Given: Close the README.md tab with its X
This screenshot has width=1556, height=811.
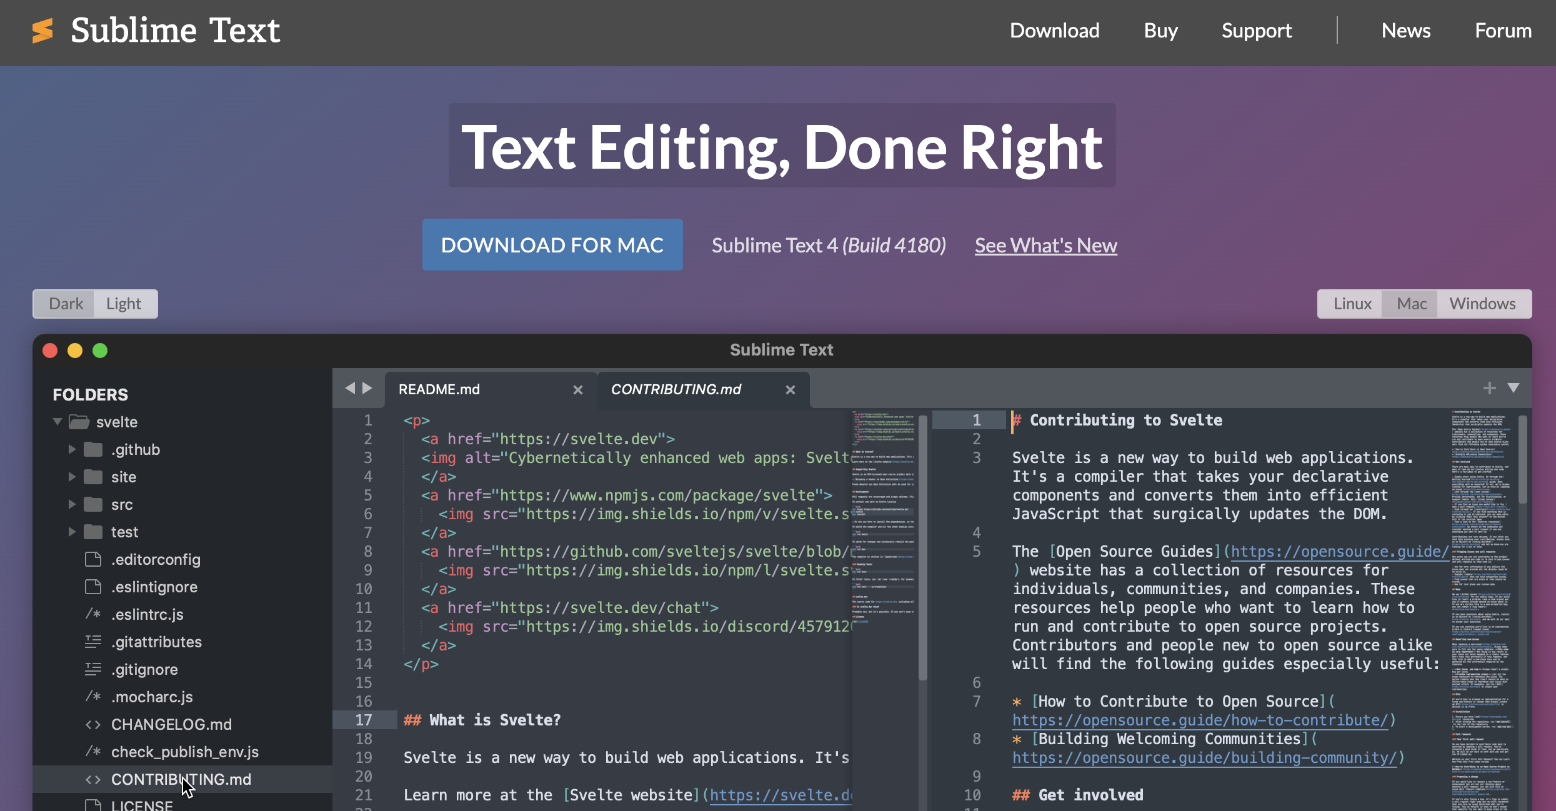Looking at the screenshot, I should [x=577, y=390].
